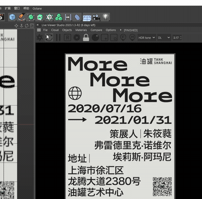
Task: Open Live Viewer File menu
Action: tap(45, 30)
